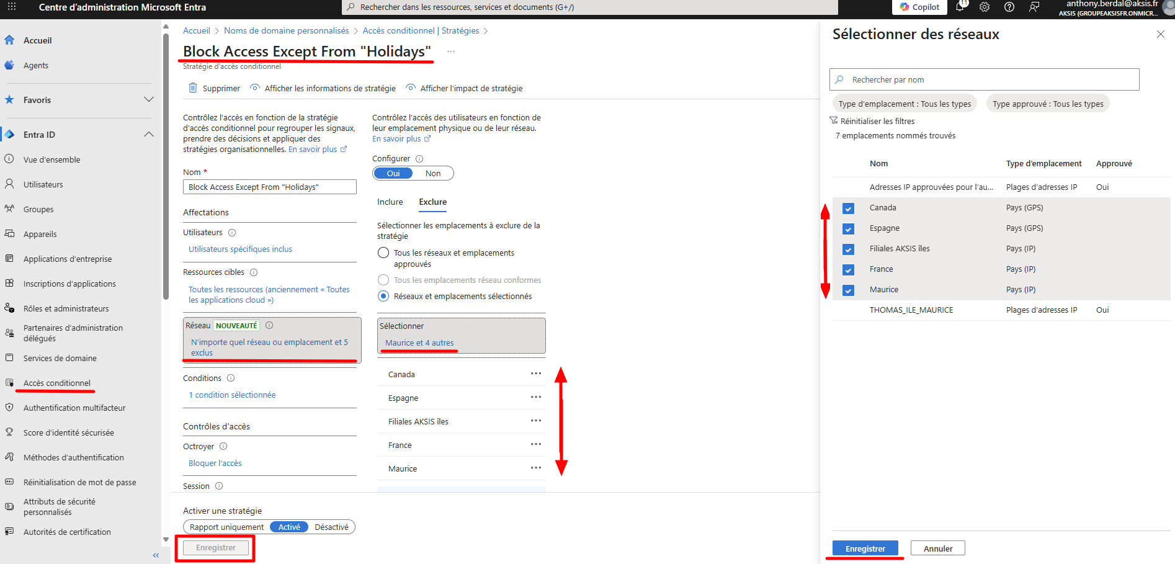Open the Maurice et 4 autres link
1175x564 pixels.
(419, 342)
